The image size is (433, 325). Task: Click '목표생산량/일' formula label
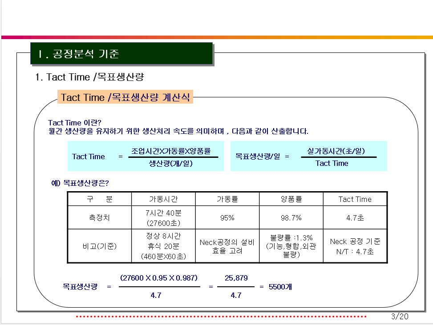pyautogui.click(x=257, y=156)
